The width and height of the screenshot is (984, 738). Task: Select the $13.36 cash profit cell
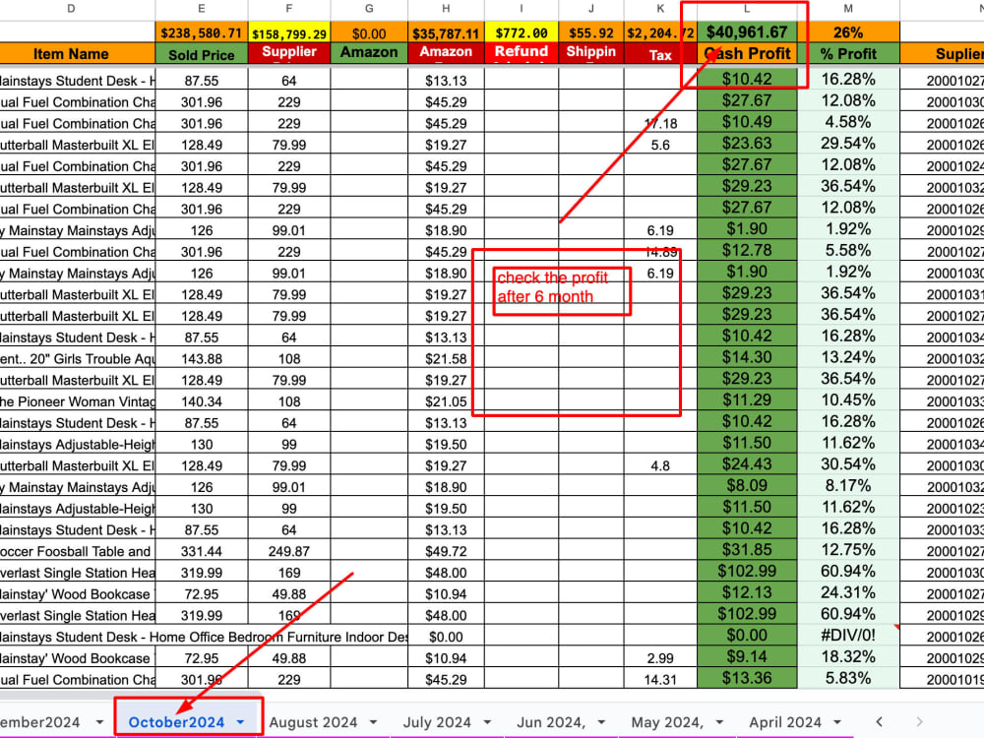tap(747, 678)
